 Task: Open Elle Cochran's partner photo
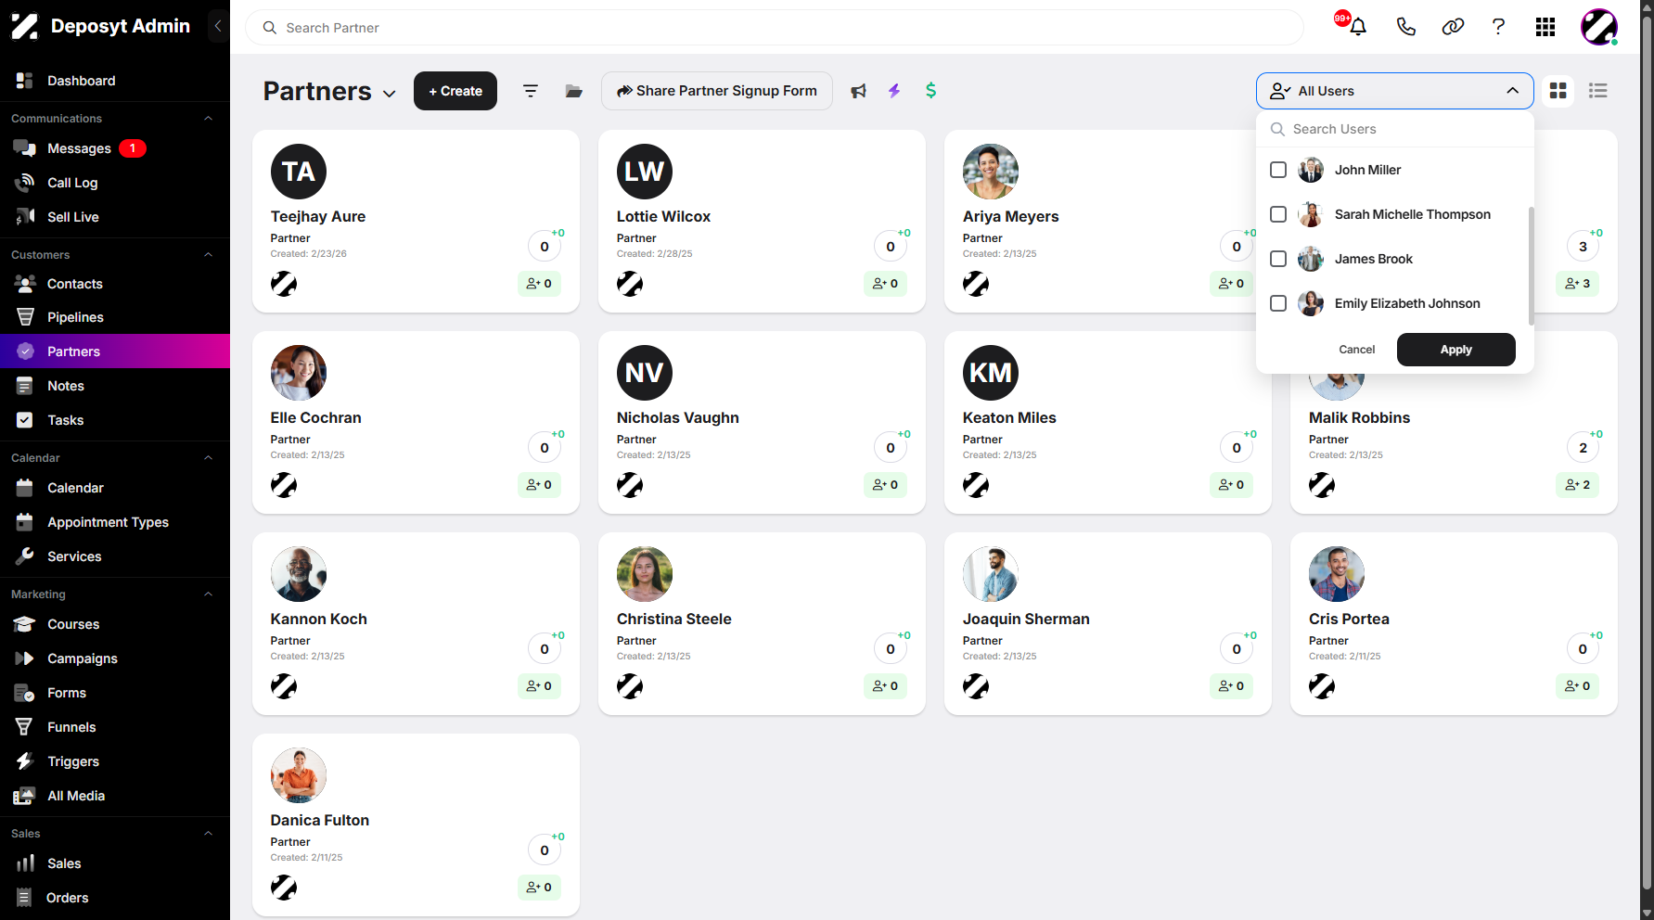pyautogui.click(x=299, y=373)
